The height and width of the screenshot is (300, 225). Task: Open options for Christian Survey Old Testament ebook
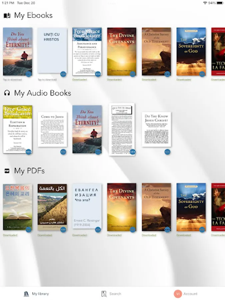(167, 74)
